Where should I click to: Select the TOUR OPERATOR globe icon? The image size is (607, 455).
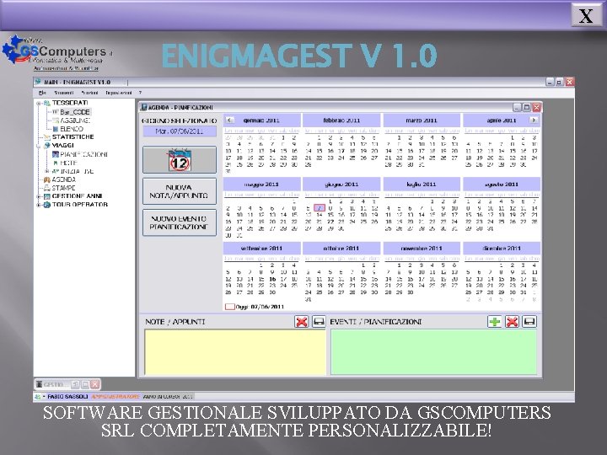[x=47, y=205]
